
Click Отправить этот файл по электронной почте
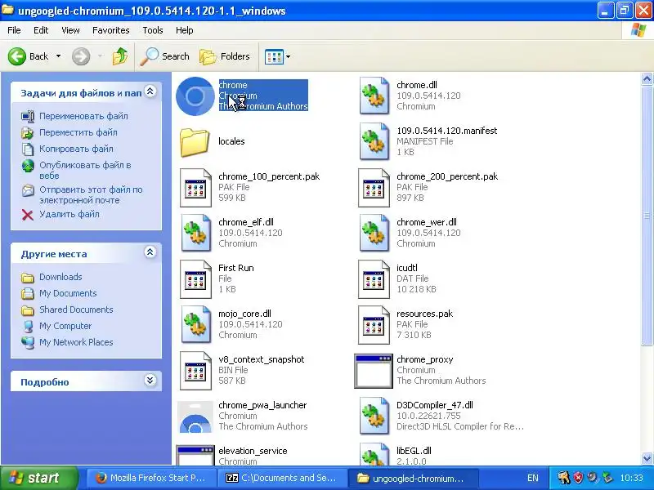(91, 195)
